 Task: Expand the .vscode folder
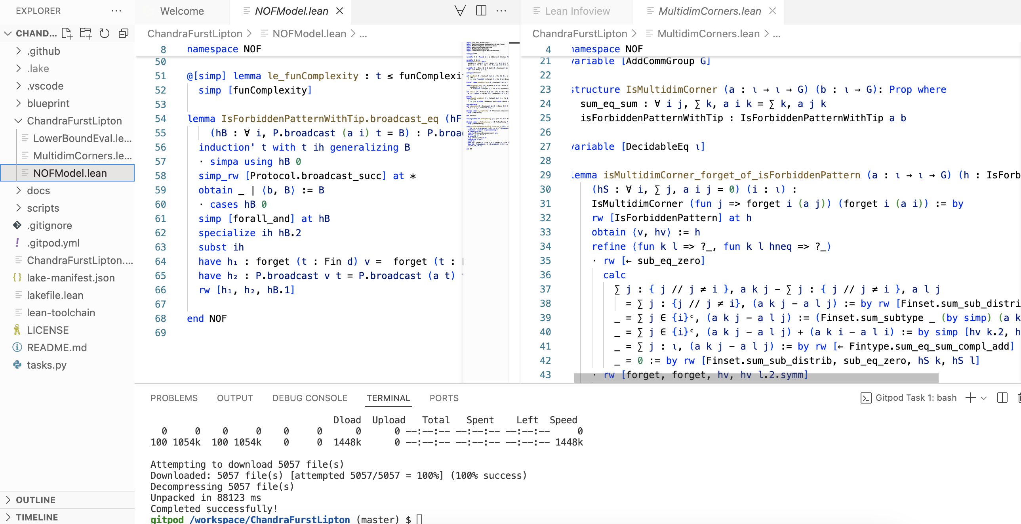(45, 86)
